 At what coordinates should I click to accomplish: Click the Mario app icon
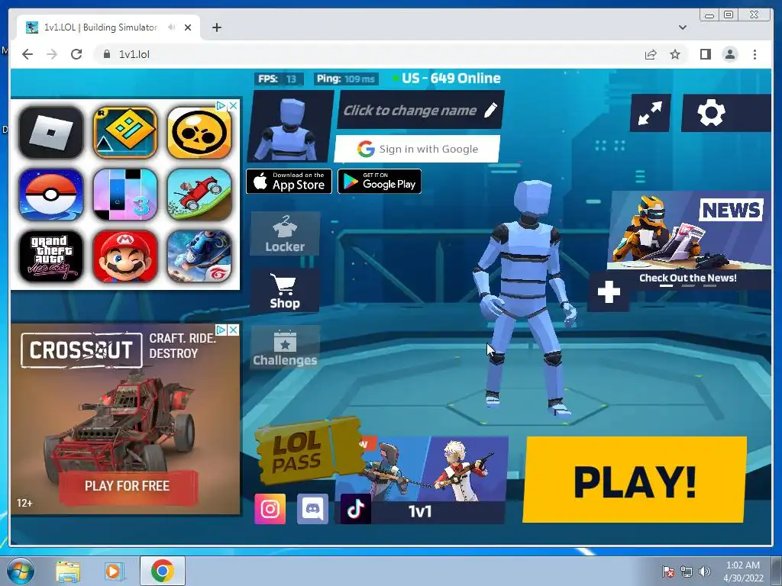125,256
